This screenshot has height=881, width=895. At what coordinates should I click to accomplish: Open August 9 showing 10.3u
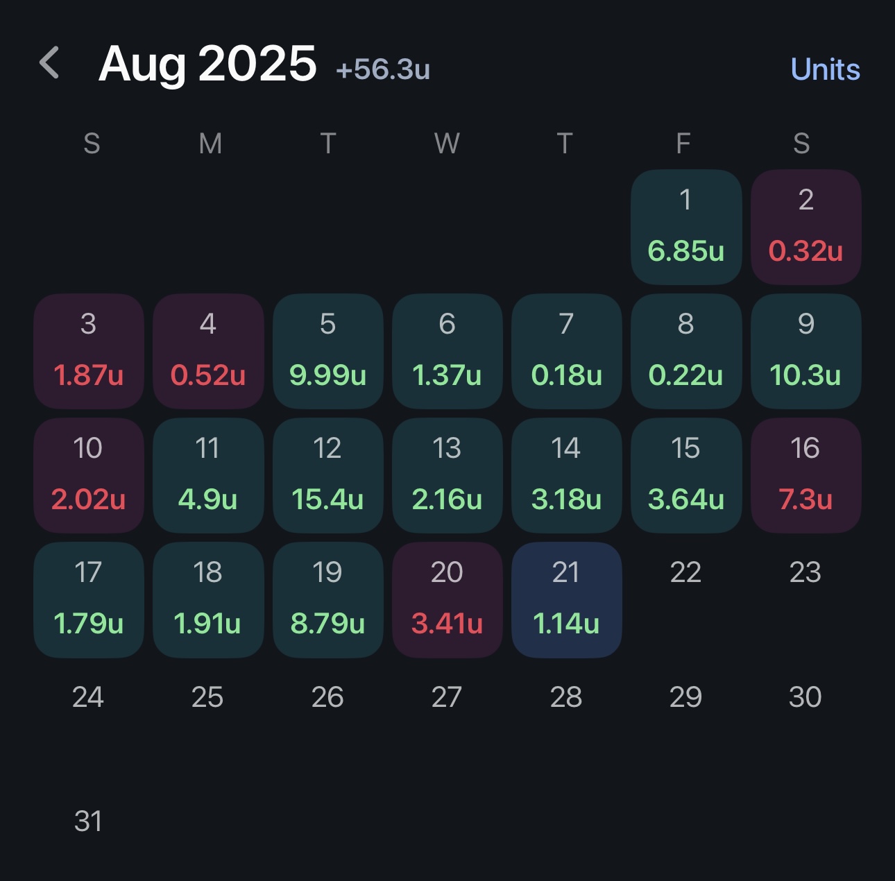coord(805,351)
